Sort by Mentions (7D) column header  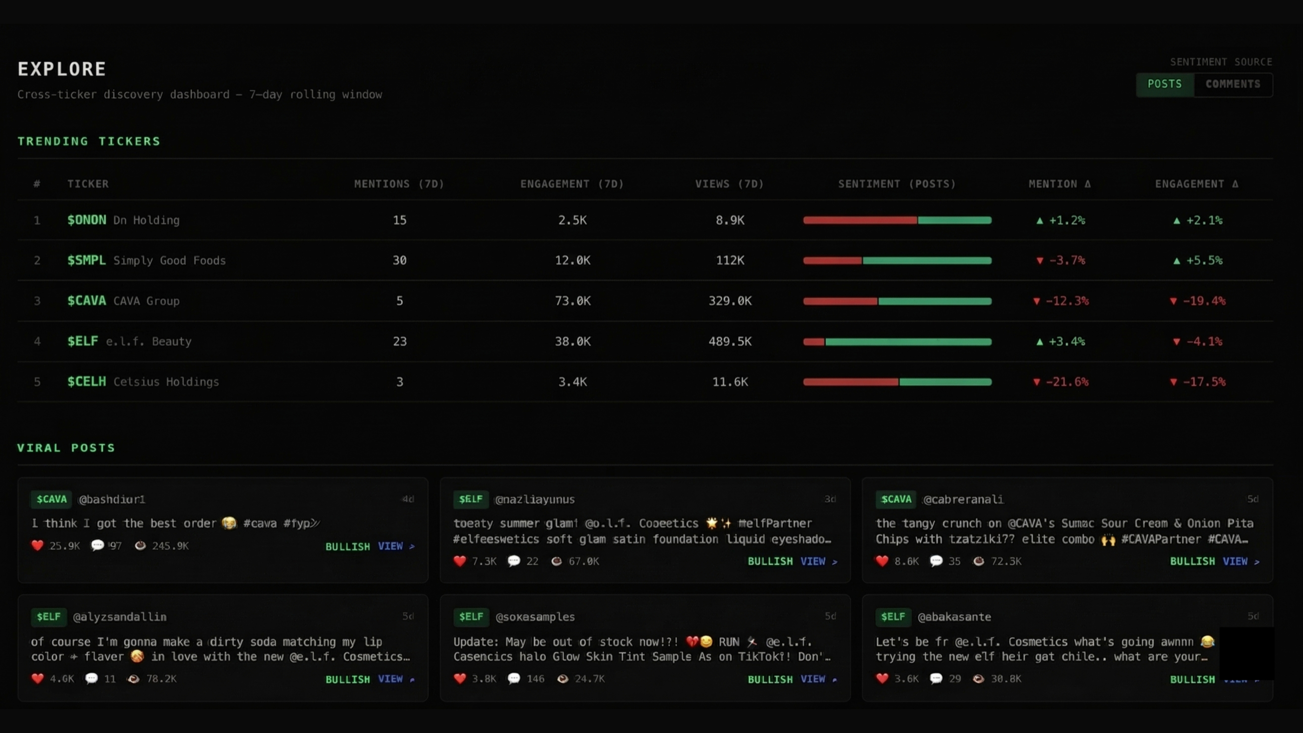(399, 184)
